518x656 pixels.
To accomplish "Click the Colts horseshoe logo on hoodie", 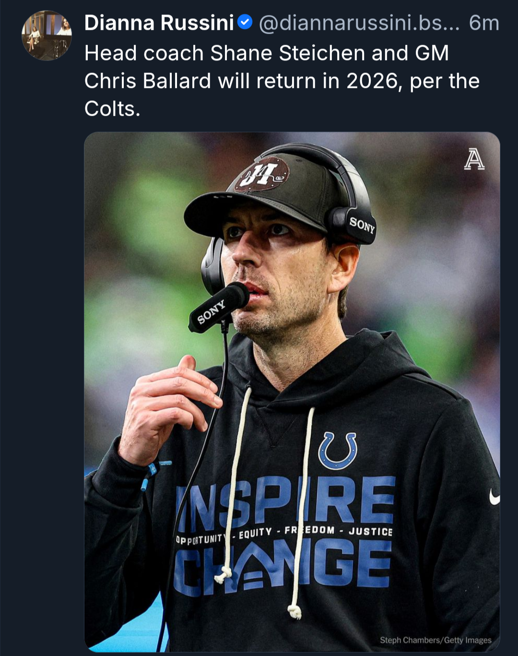I will (x=338, y=451).
